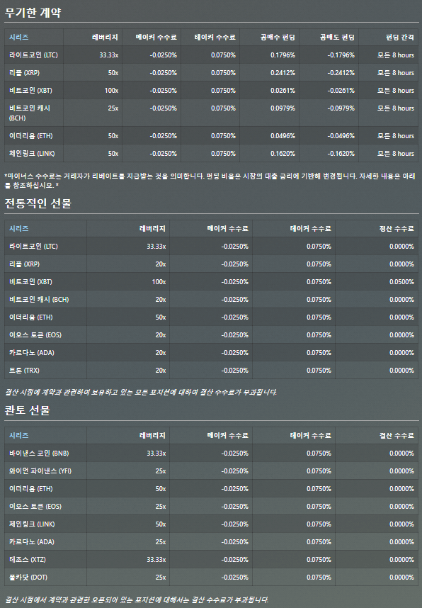Select 트론 (TRX) row
The width and height of the screenshot is (422, 608).
pyautogui.click(x=211, y=371)
